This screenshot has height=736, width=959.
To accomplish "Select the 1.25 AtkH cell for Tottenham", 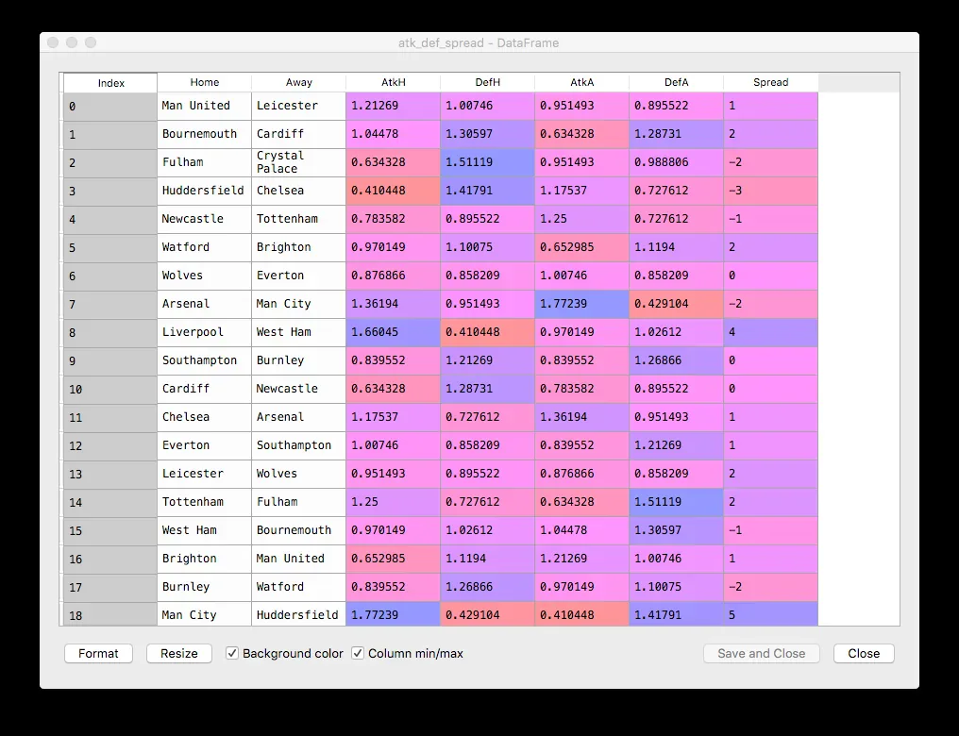I will pyautogui.click(x=394, y=503).
